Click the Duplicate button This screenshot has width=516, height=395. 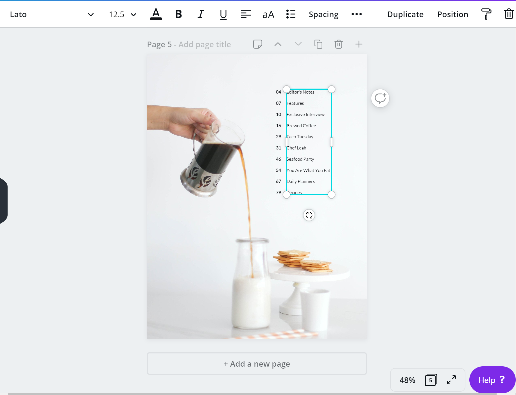(x=405, y=14)
